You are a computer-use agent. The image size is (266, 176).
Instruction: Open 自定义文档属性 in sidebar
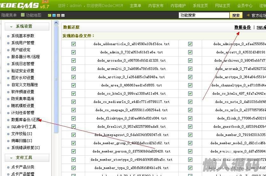24,85
